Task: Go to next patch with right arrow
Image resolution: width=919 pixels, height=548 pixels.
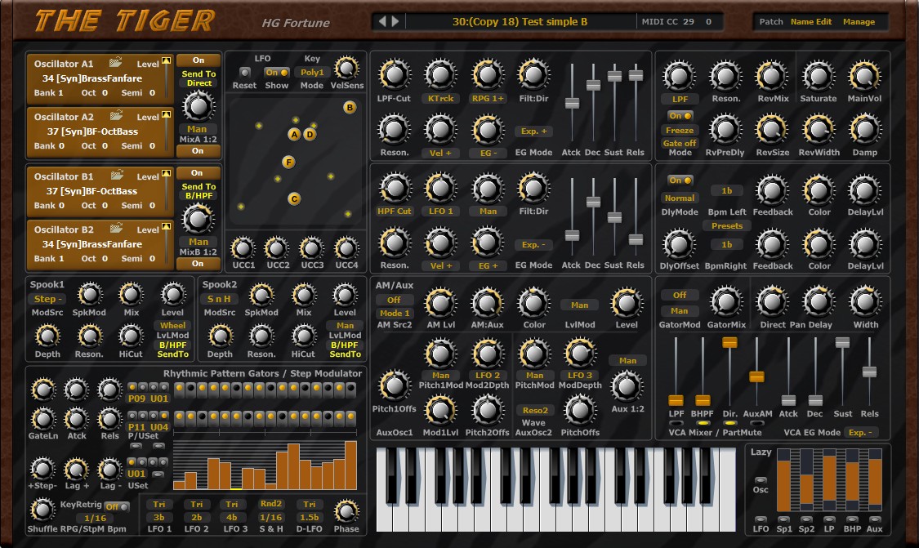Action: tap(395, 22)
